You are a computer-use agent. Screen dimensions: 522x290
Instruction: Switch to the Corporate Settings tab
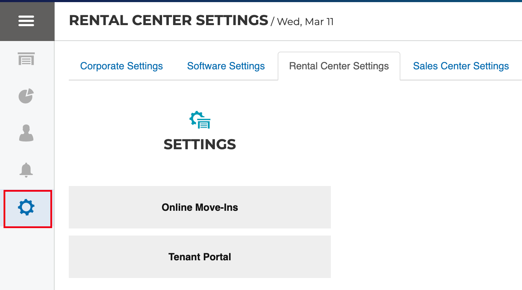coord(121,66)
